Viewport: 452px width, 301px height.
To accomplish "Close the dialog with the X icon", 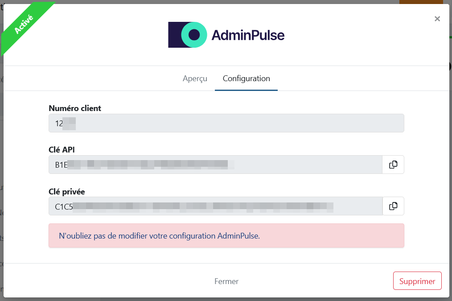I will point(437,19).
